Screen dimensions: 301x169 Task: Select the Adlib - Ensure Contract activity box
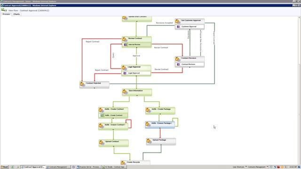click(113, 126)
